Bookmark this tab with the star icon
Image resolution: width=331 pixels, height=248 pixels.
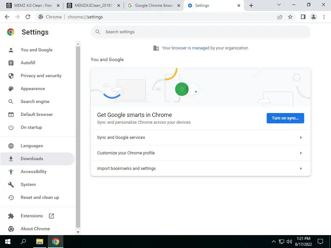[x=290, y=17]
